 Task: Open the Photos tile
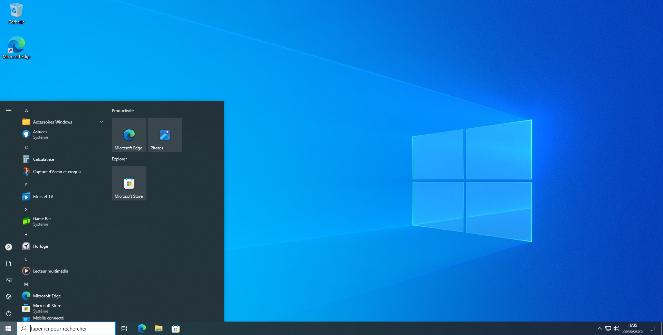click(x=165, y=135)
